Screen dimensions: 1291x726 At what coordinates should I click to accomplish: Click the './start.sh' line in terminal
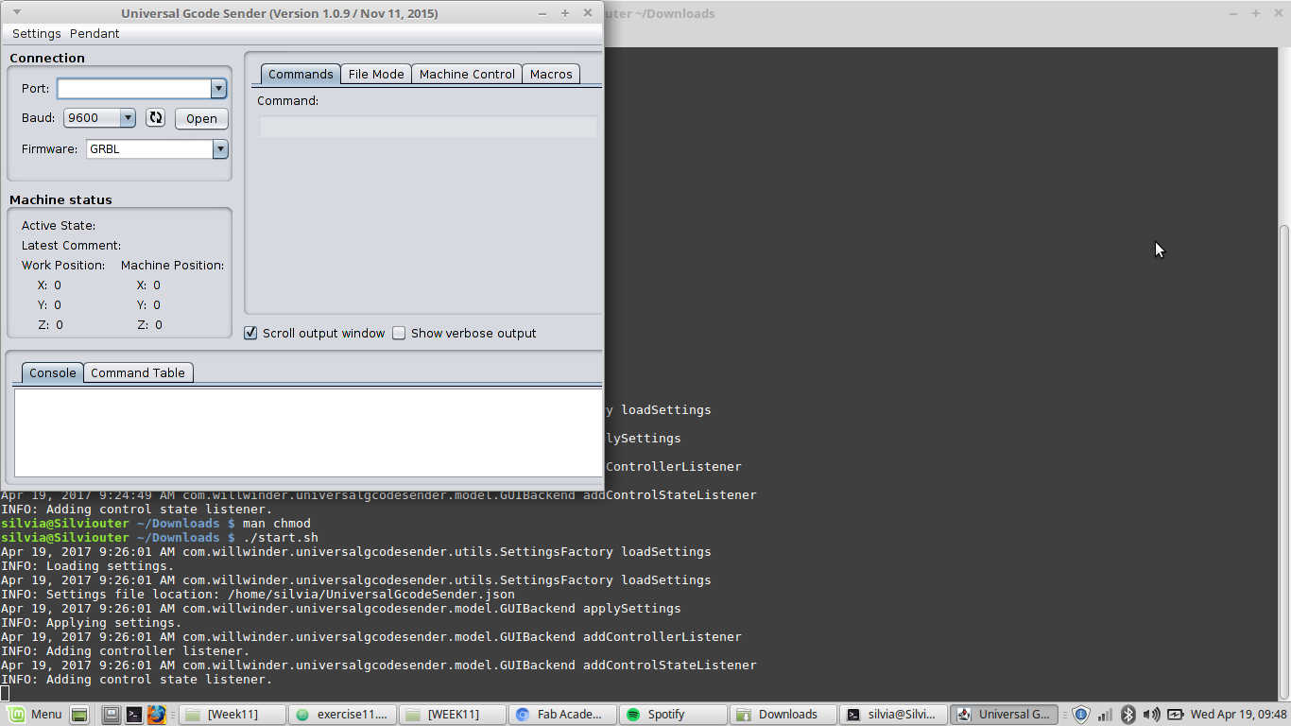click(159, 537)
